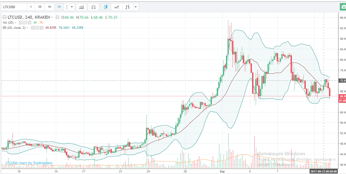Hide the Vol (20) indicator eye

(x=21, y=23)
